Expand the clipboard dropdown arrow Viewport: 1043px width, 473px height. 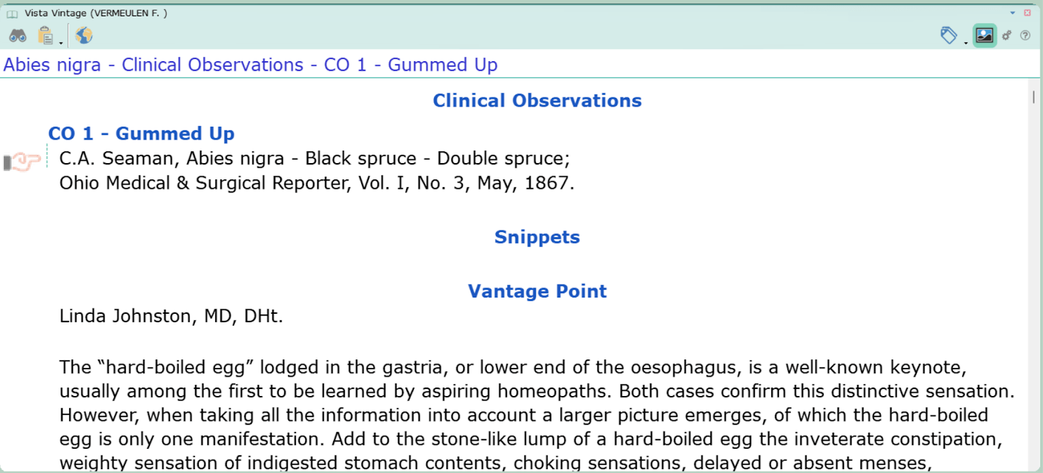[x=61, y=43]
